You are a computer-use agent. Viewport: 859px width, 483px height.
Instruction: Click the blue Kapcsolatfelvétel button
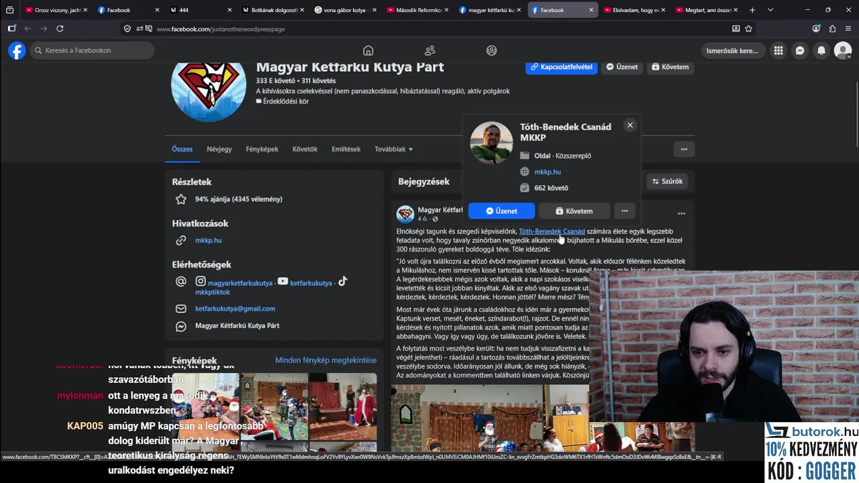(x=562, y=67)
